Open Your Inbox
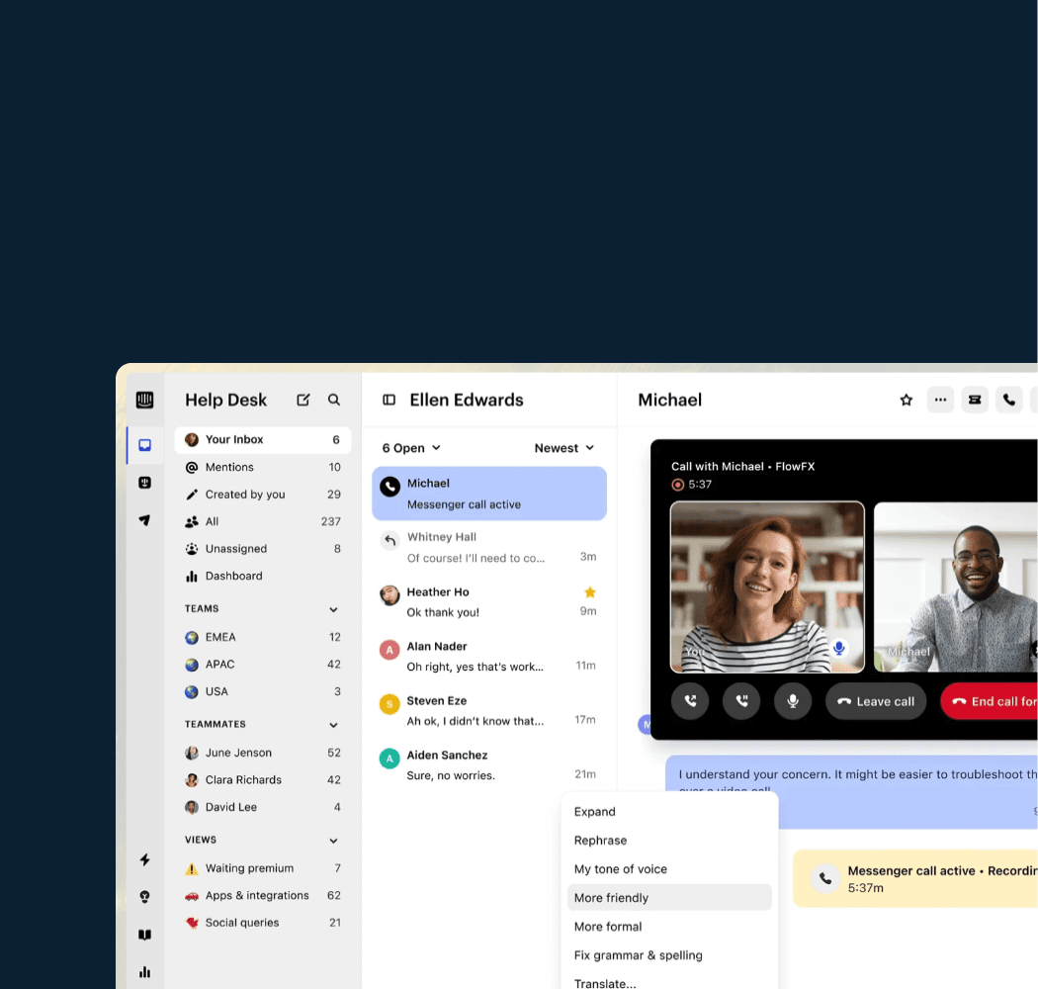The width and height of the screenshot is (1038, 989). [262, 440]
